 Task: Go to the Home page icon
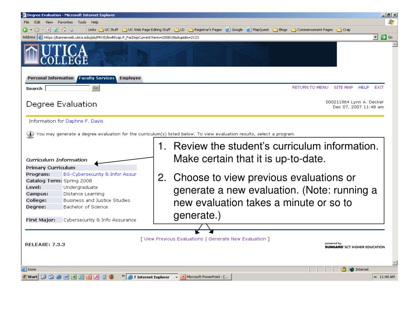[64, 29]
